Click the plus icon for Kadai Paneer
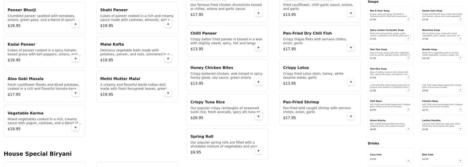 (x=76, y=58)
